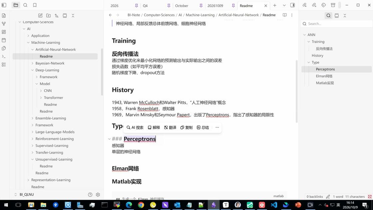Viewport: 373px width, 210px height.
Task: Open daily note calendar icon
Action: click(x=4, y=40)
